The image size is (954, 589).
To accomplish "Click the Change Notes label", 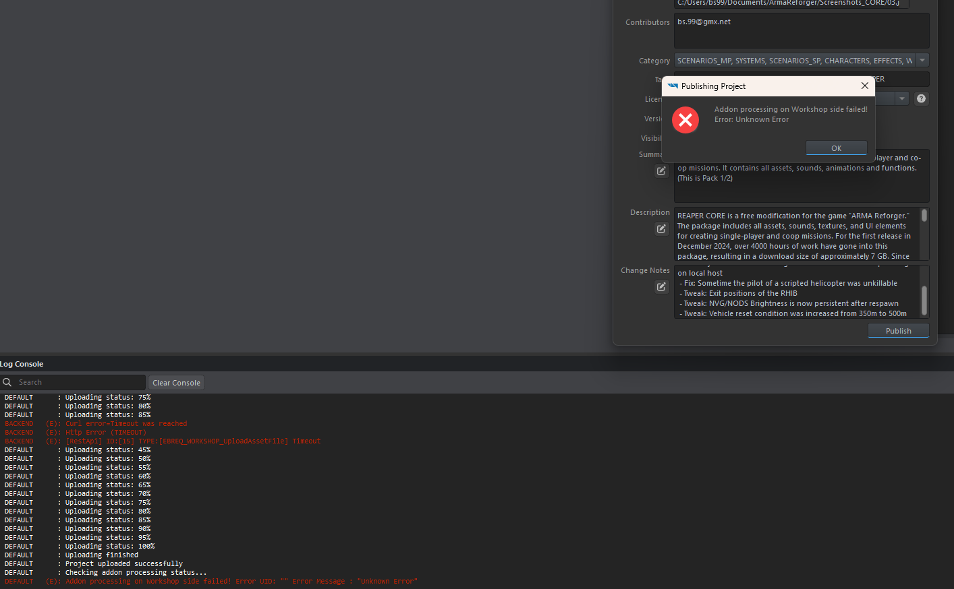I will (x=646, y=270).
